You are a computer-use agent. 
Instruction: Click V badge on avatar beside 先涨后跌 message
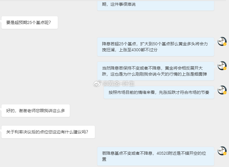[225, 93]
